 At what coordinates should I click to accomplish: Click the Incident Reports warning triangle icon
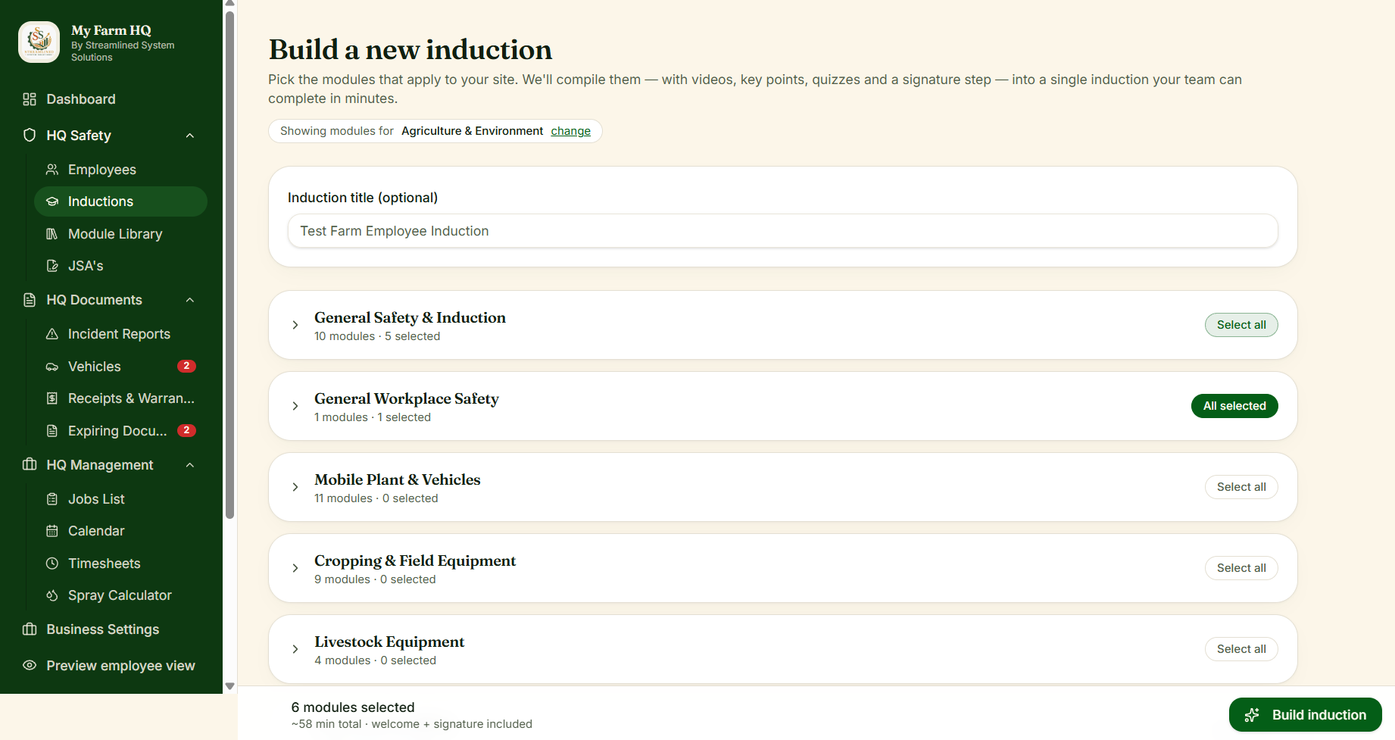pos(52,334)
